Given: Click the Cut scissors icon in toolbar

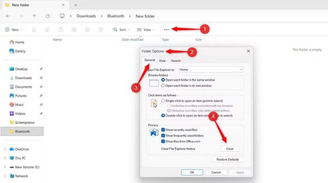Looking at the screenshot, I should click(x=34, y=30).
